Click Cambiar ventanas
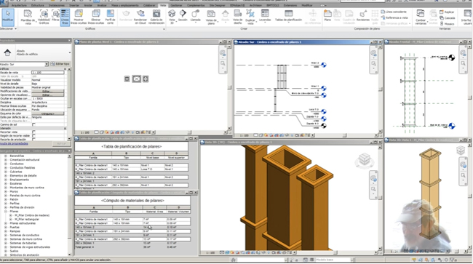Viewport: 473px width, 264px height. pos(421,17)
